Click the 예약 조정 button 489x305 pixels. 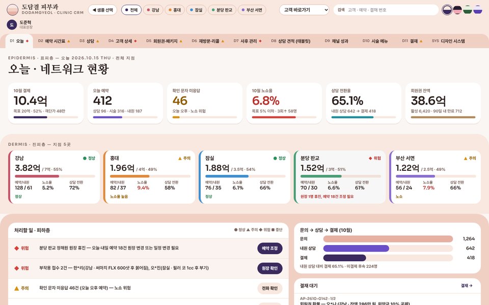pyautogui.click(x=270, y=249)
